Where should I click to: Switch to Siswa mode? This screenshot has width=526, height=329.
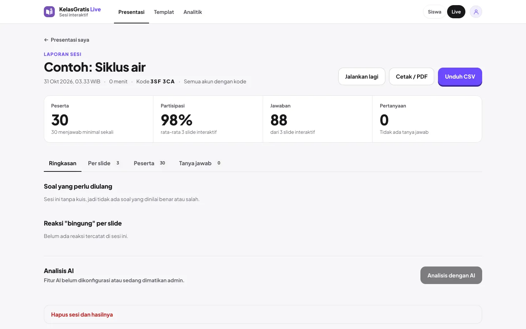tap(434, 12)
